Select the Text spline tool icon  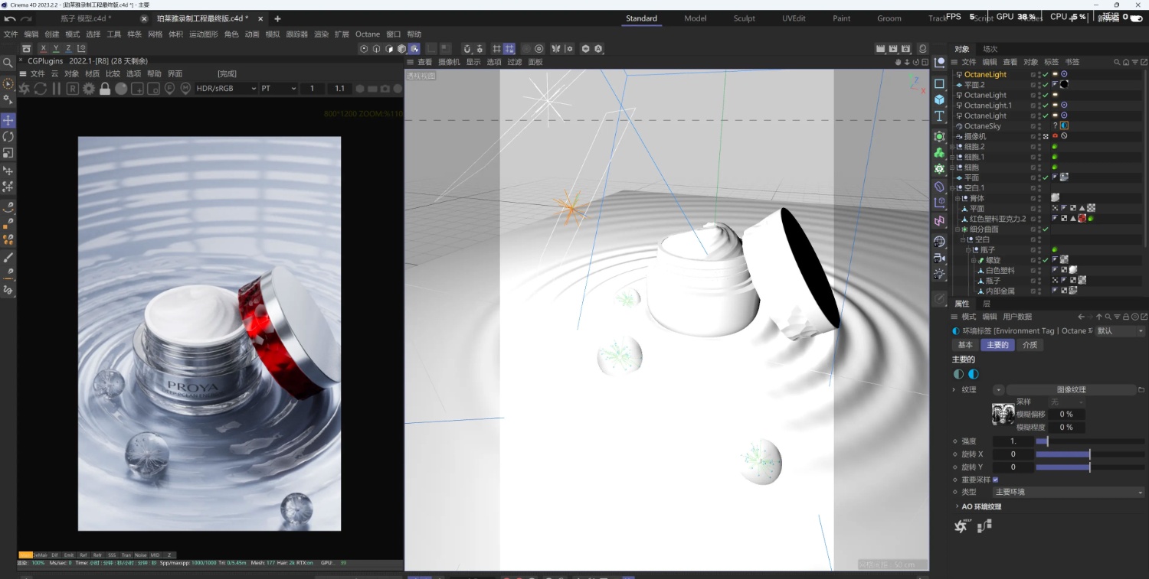[x=939, y=116]
